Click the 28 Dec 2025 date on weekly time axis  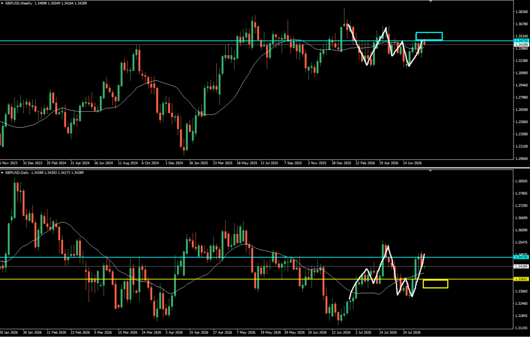tap(342, 163)
